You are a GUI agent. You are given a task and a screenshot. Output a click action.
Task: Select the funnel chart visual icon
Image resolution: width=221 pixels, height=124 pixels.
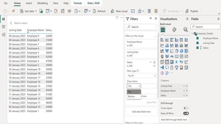point(167,51)
